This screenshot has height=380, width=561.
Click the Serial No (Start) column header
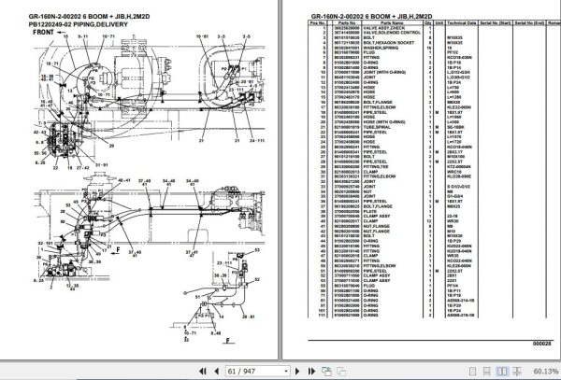pos(496,22)
